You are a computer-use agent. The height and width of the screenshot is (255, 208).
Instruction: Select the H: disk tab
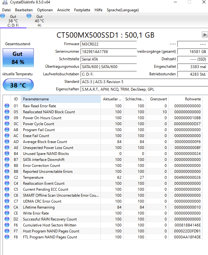click(39, 21)
